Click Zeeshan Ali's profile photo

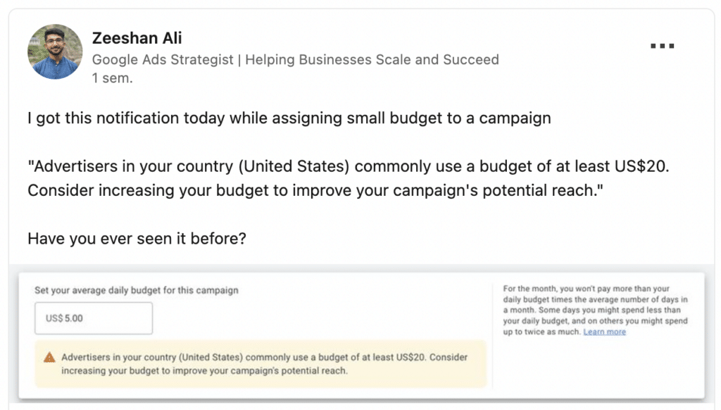click(x=55, y=51)
